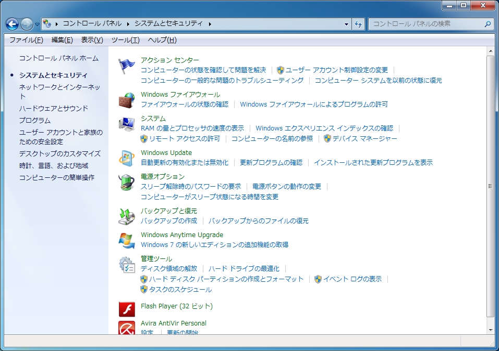Click コンピューターの名前の参照 link
Viewport: 499px width, 351px height.
[272, 139]
